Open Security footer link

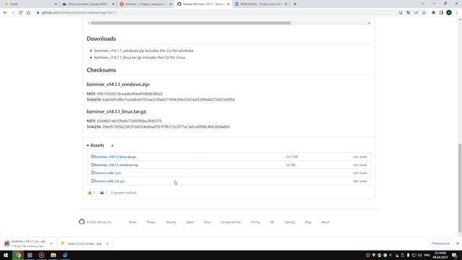pos(171,222)
